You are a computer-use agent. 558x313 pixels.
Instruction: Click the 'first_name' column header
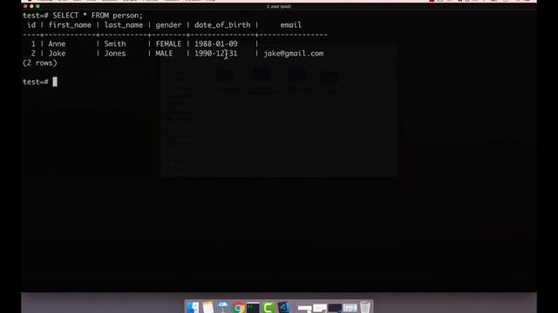point(70,25)
